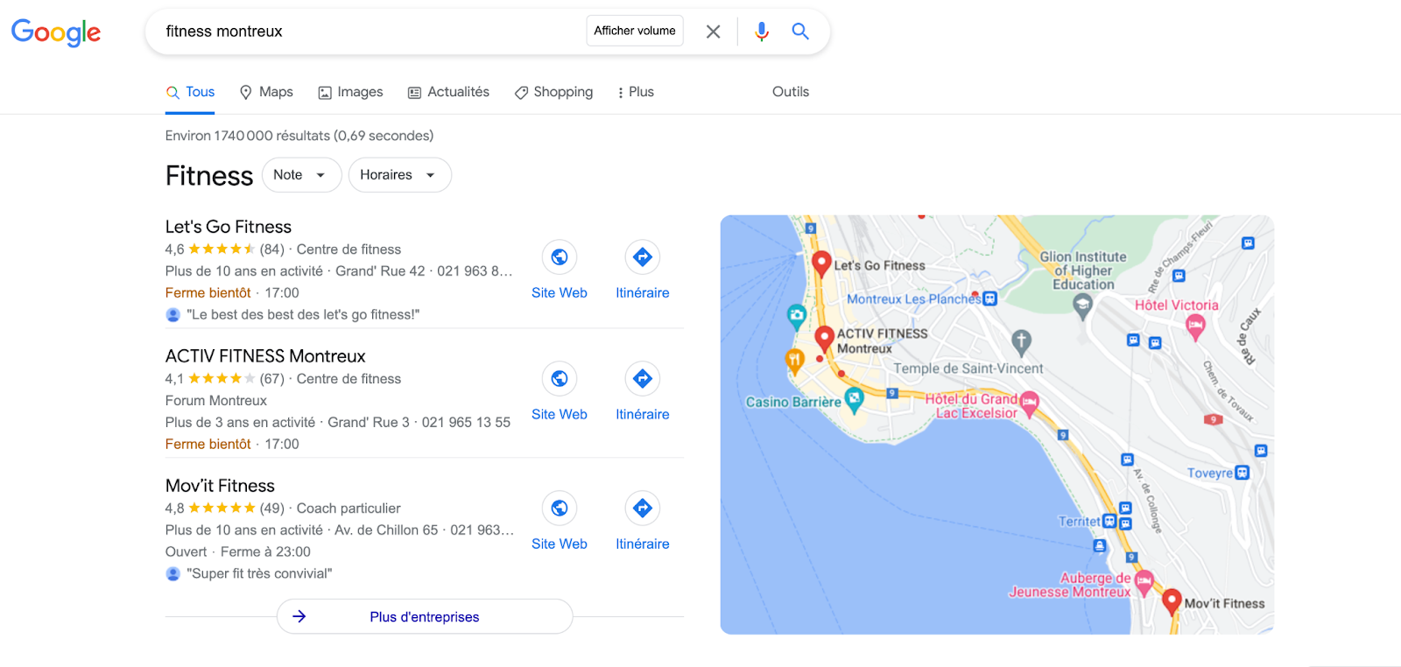Open the Outils options
The height and width of the screenshot is (667, 1401).
[x=791, y=92]
